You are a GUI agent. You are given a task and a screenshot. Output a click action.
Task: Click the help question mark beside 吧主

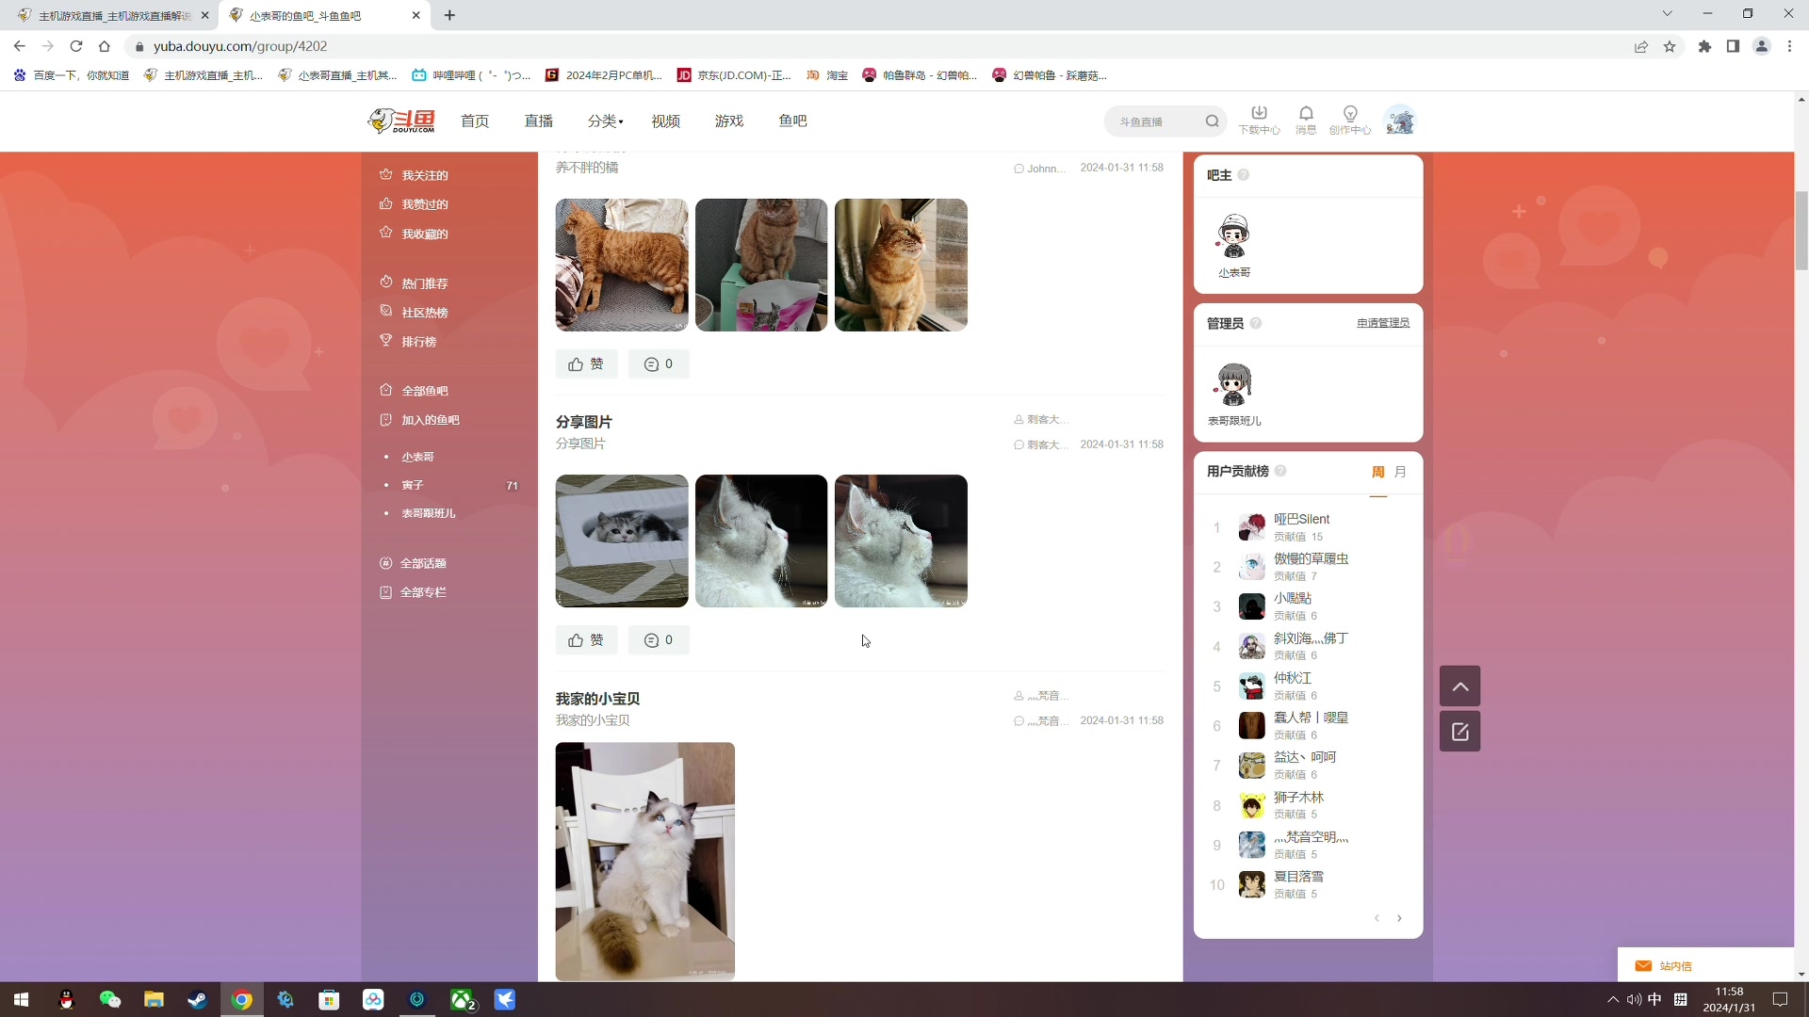pos(1243,175)
